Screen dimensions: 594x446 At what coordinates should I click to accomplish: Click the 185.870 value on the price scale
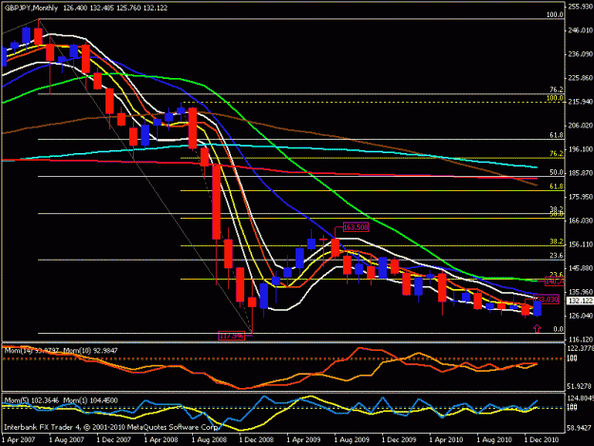pyautogui.click(x=580, y=173)
